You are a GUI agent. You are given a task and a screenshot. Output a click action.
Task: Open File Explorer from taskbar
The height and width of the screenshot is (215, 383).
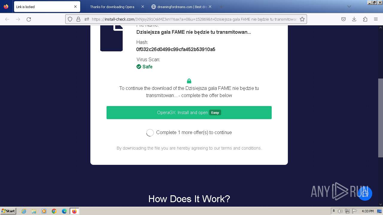[x=34, y=211]
